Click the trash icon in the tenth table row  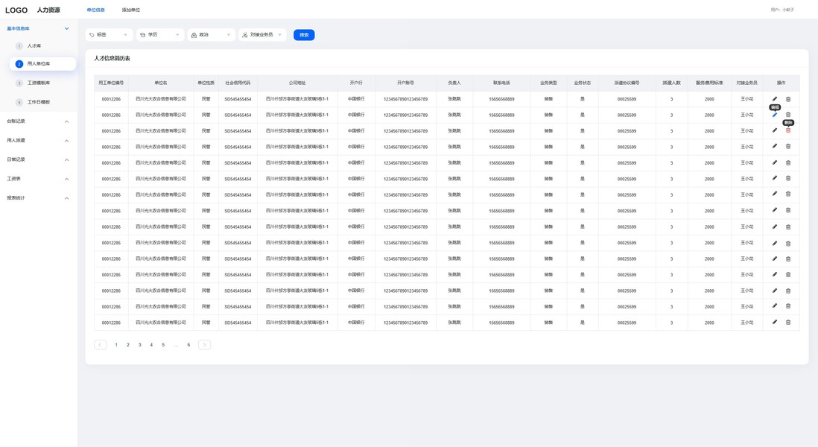(788, 243)
